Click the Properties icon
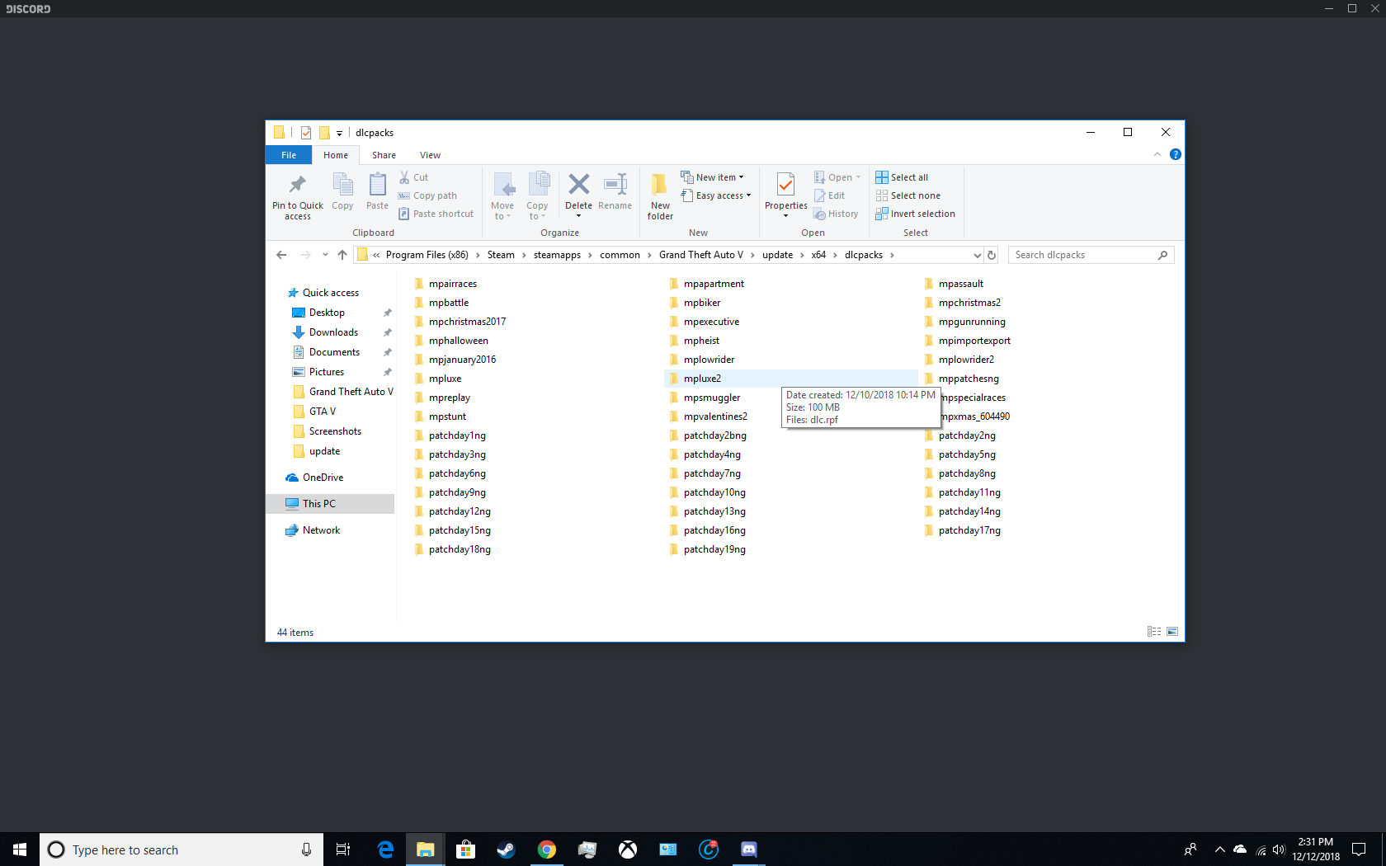1386x866 pixels. click(x=785, y=185)
